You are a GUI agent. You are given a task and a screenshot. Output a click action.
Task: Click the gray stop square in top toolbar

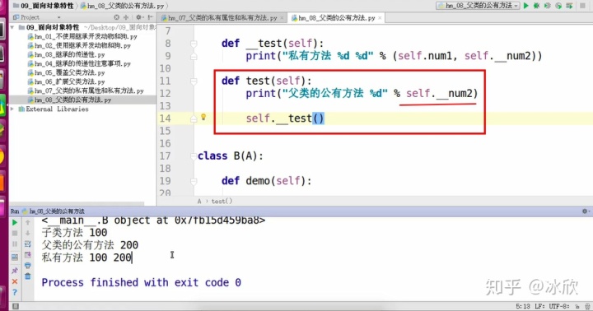tap(582, 5)
